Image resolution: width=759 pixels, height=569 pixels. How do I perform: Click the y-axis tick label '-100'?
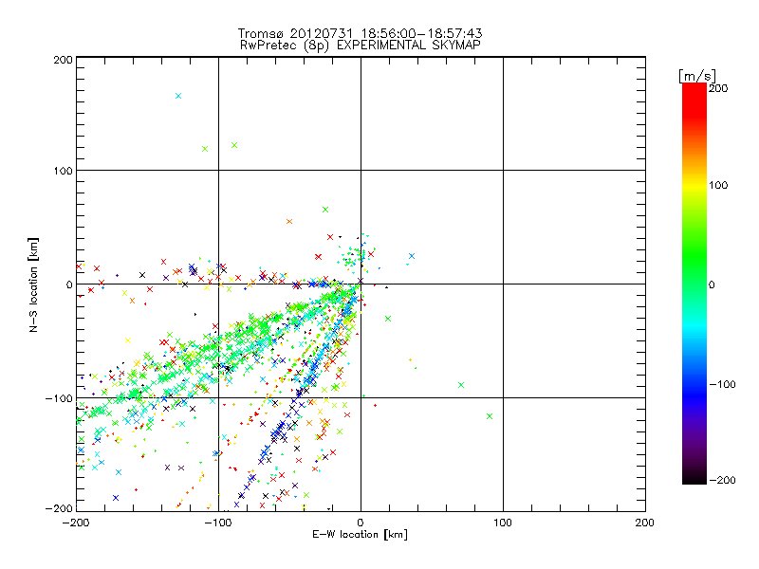point(59,398)
